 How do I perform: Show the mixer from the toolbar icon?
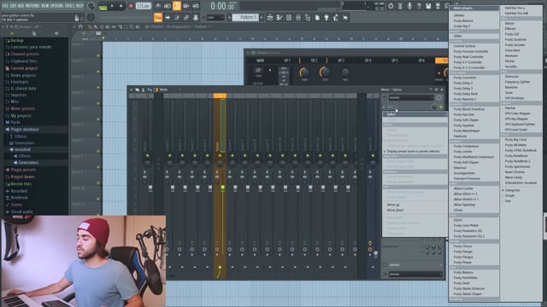click(298, 17)
